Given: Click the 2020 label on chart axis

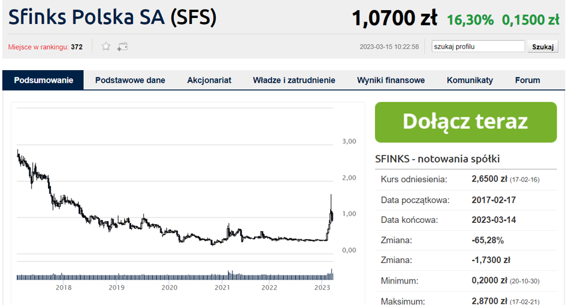Looking at the screenshot, I should point(170,288).
